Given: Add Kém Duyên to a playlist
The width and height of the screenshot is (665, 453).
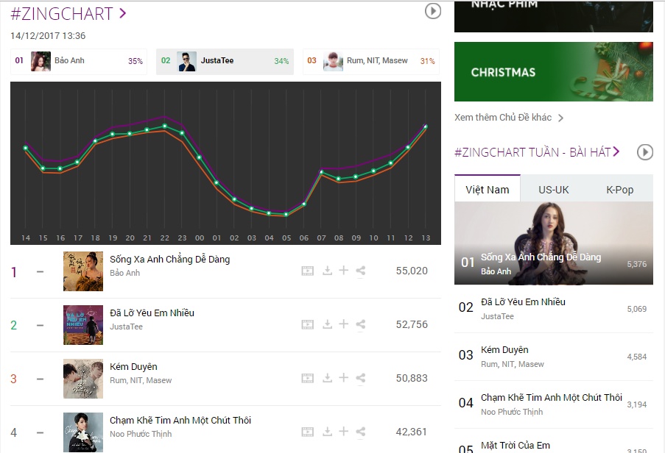Looking at the screenshot, I should (x=343, y=378).
